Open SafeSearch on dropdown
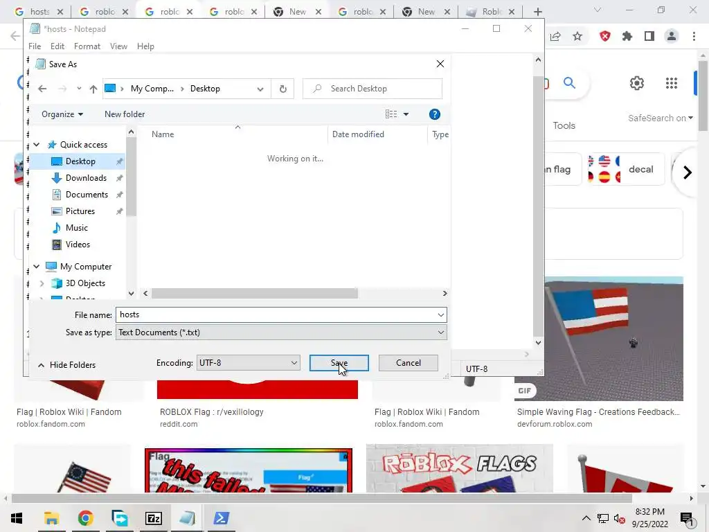Viewport: 709px width, 532px height. [660, 118]
